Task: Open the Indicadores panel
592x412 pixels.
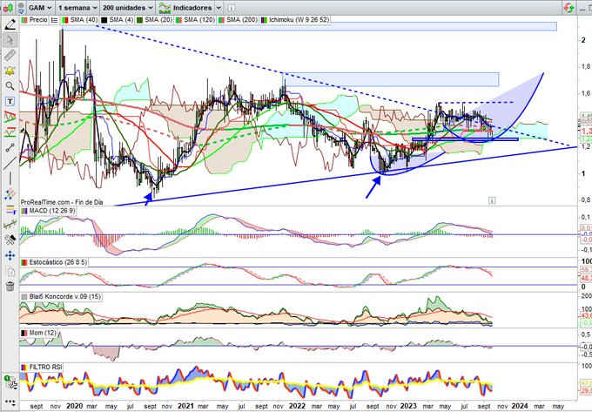Action: 185,8
